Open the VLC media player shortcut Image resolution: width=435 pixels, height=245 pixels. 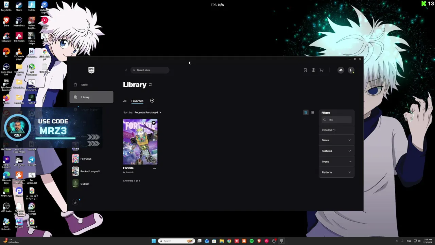[19, 54]
